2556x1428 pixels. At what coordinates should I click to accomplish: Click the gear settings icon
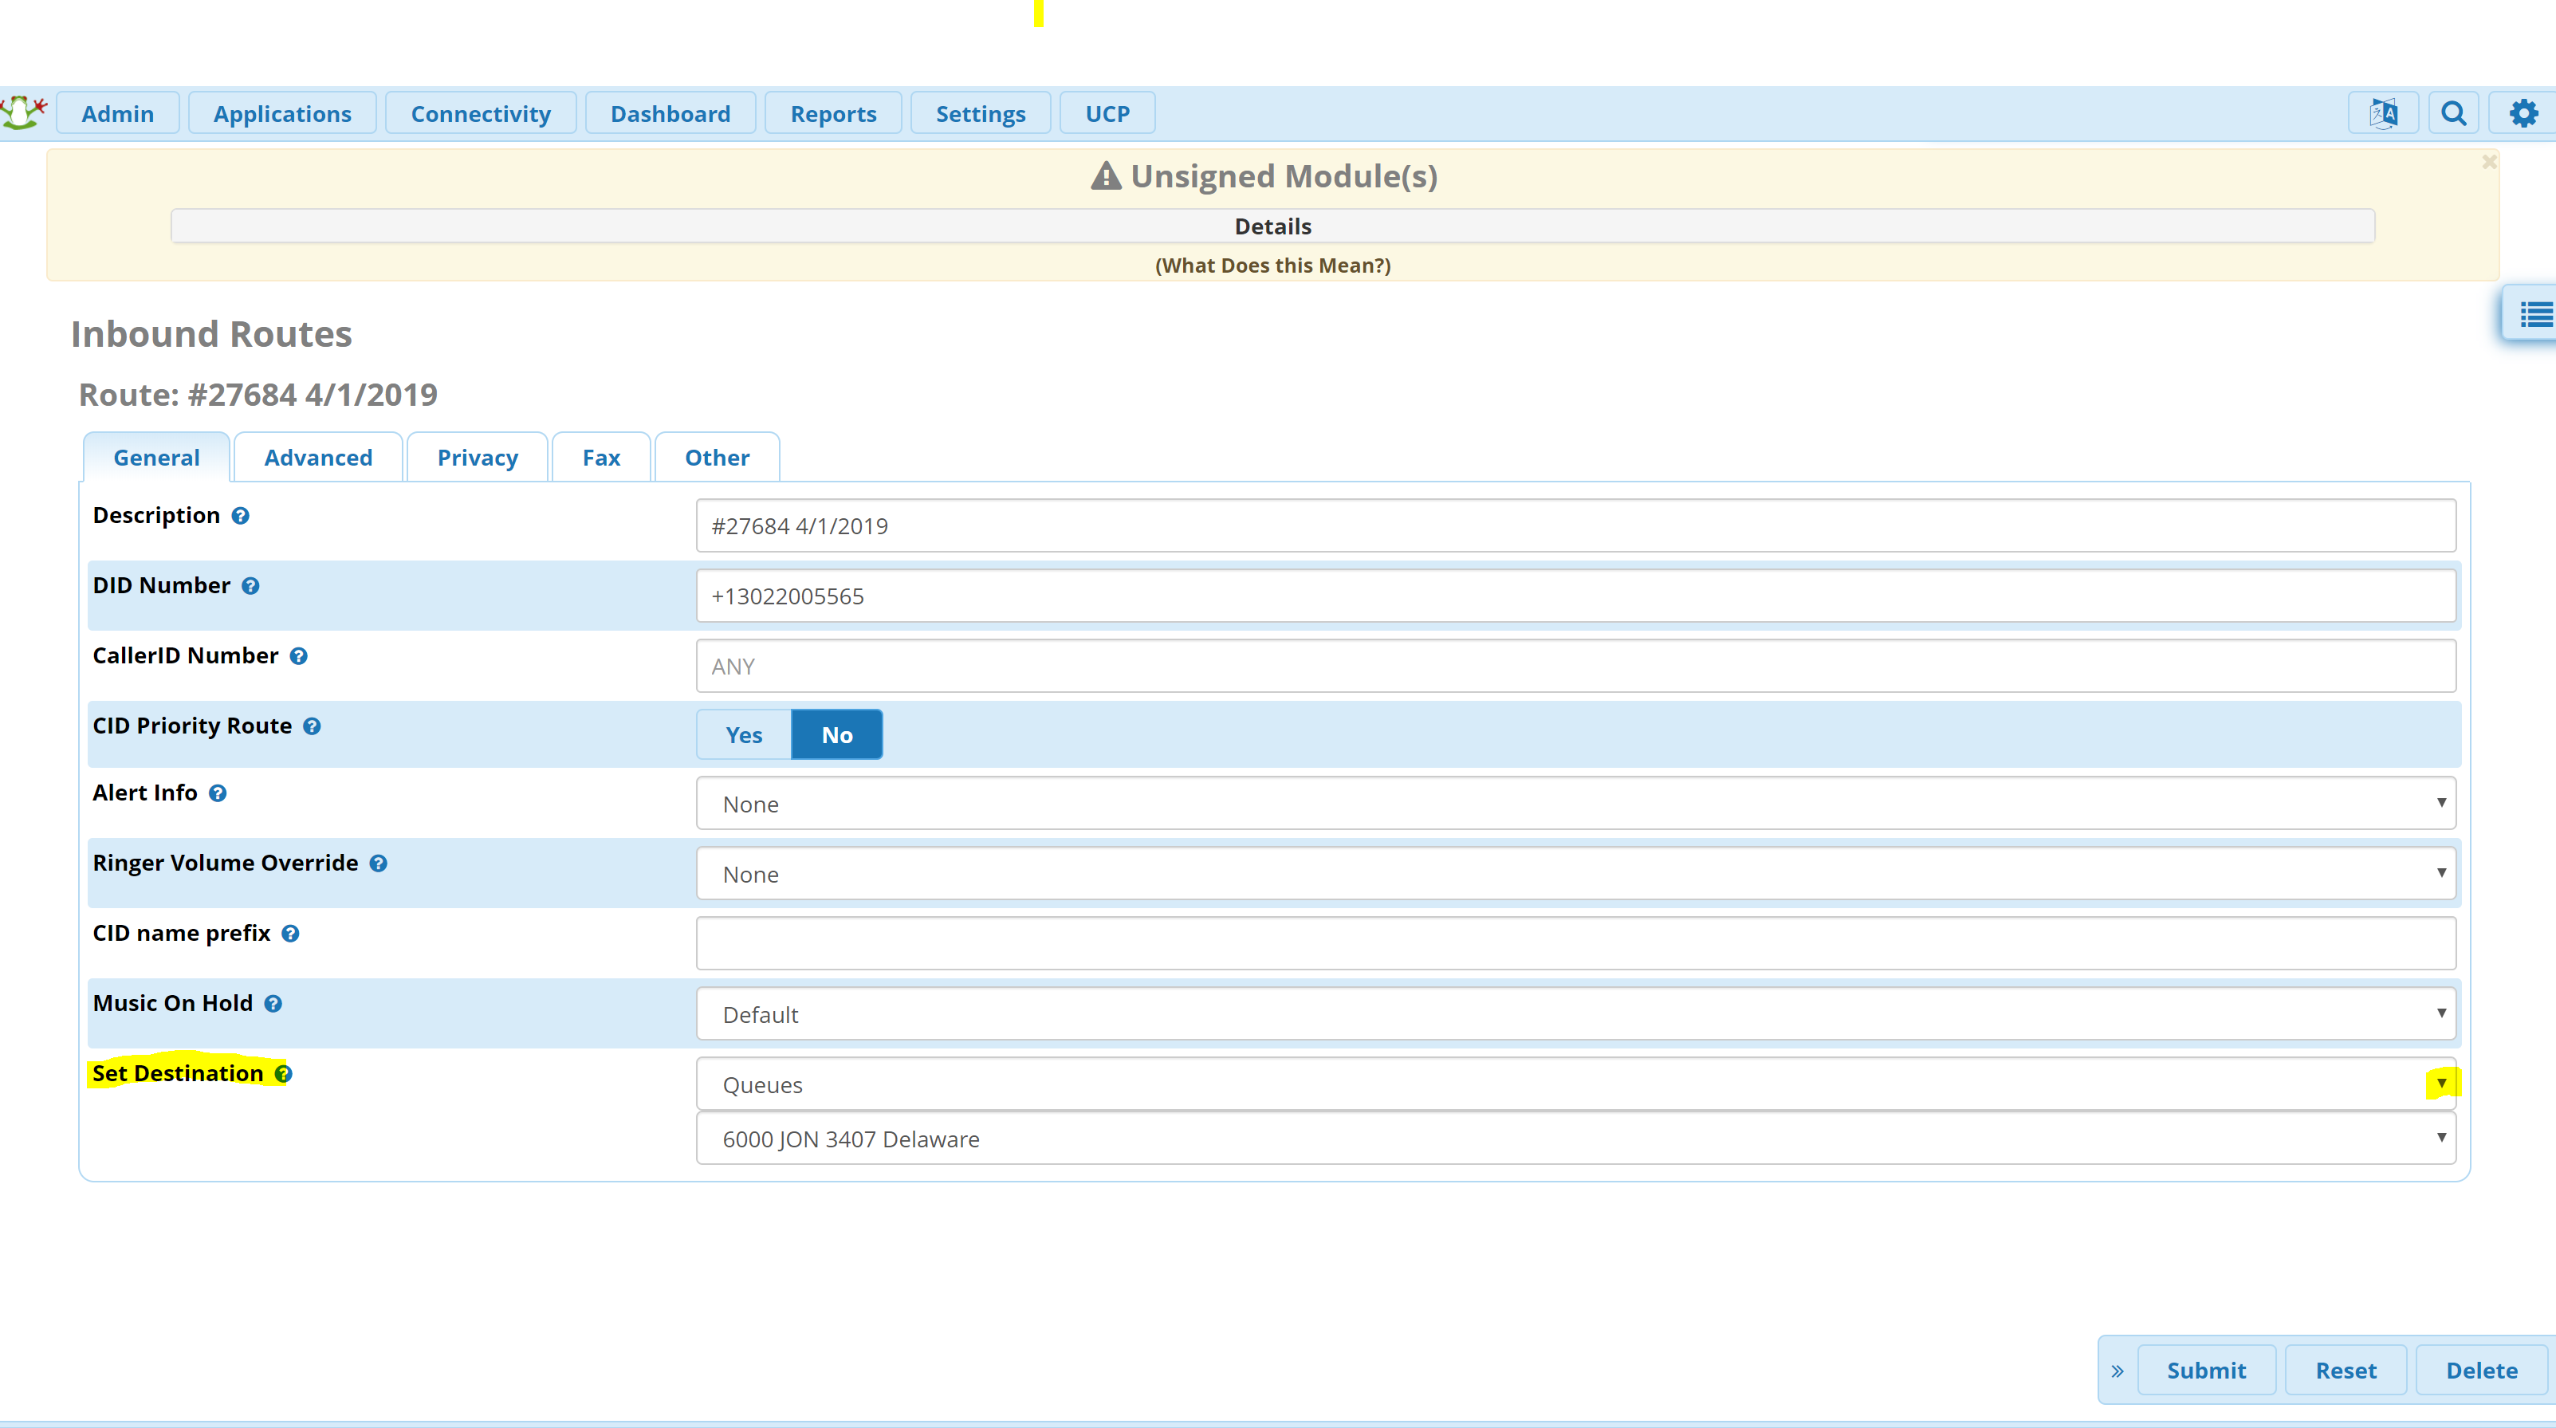2523,113
